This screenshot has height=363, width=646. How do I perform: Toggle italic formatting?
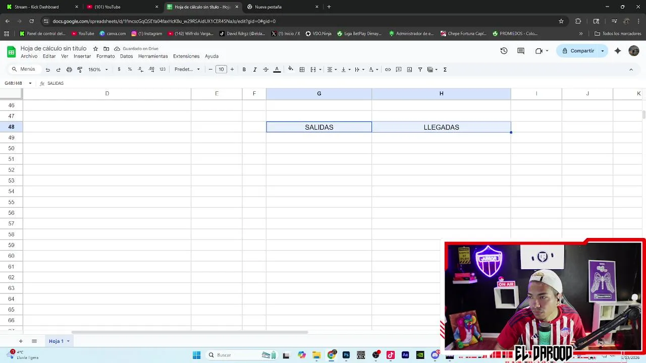pos(255,70)
